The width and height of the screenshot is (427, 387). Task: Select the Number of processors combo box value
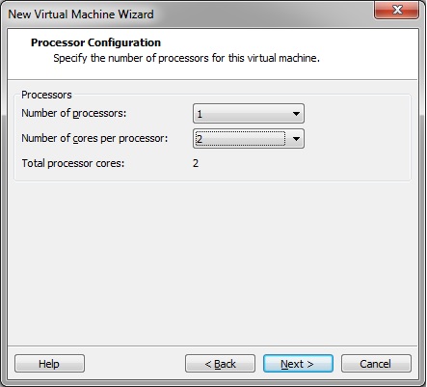tap(249, 114)
